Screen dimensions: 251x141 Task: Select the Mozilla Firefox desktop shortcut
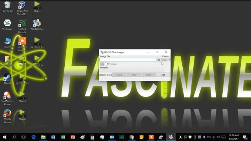[7, 116]
